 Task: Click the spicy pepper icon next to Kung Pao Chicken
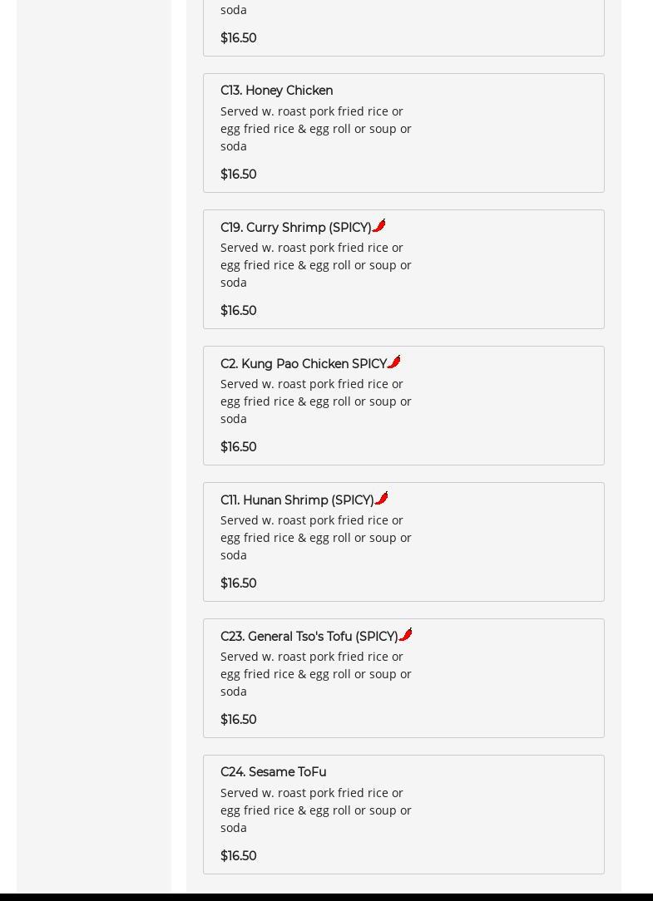(394, 362)
